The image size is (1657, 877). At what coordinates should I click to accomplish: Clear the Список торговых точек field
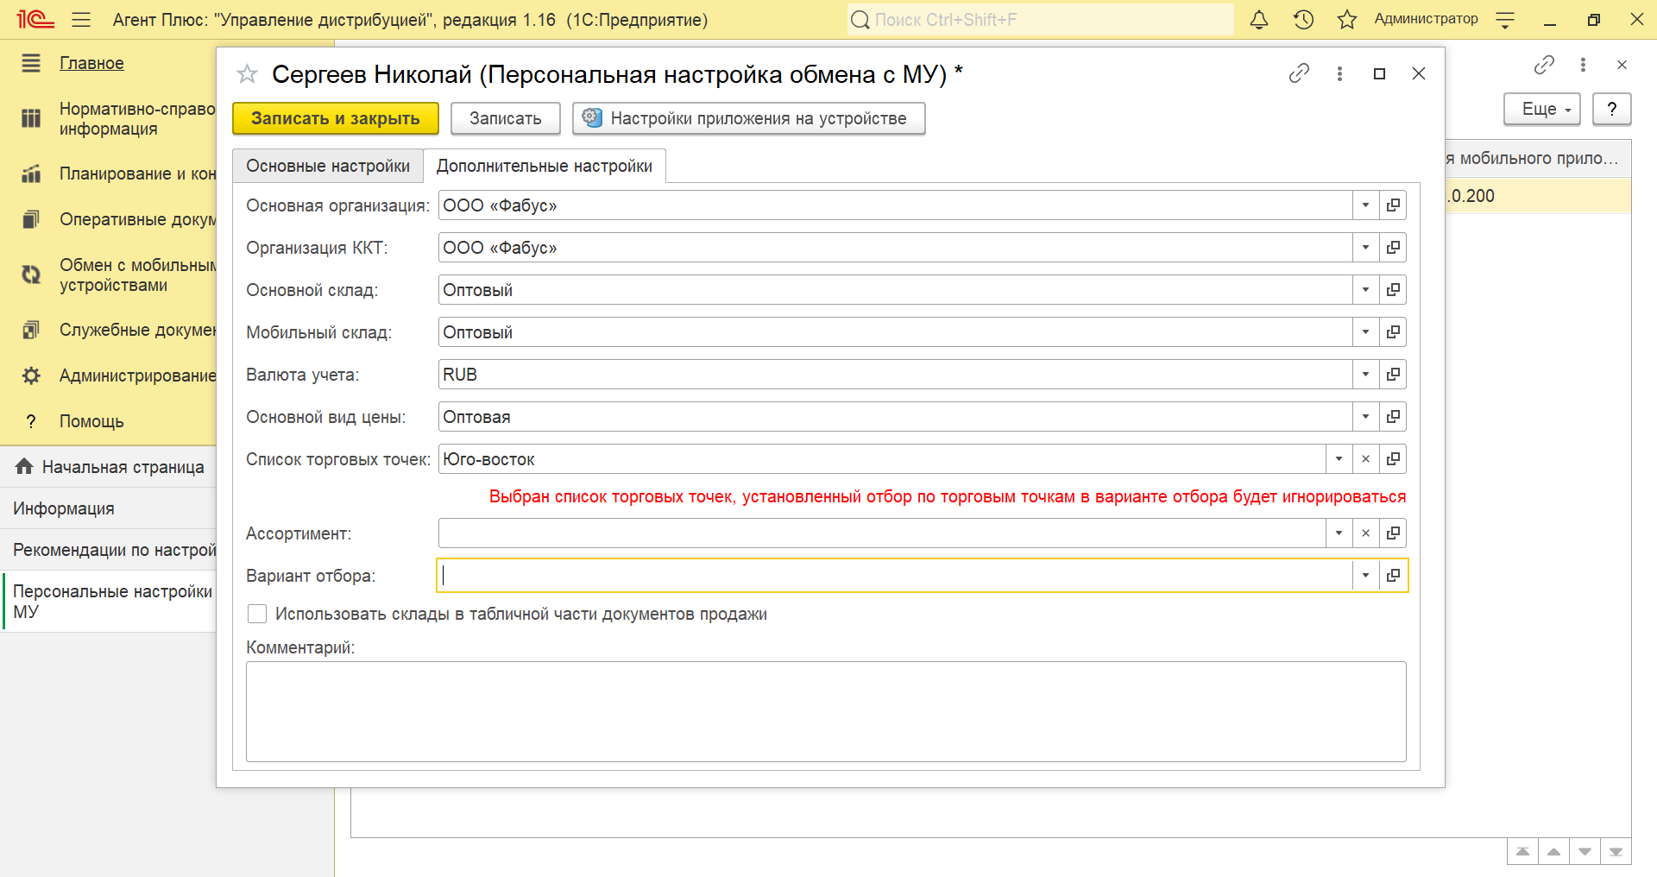[x=1365, y=459]
